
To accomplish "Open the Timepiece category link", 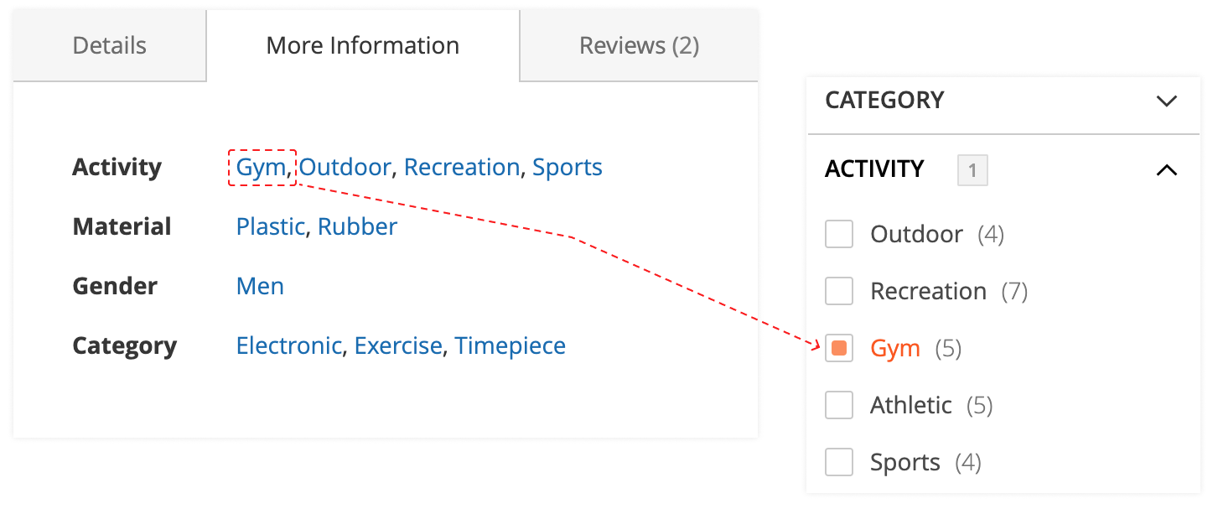I will 510,345.
